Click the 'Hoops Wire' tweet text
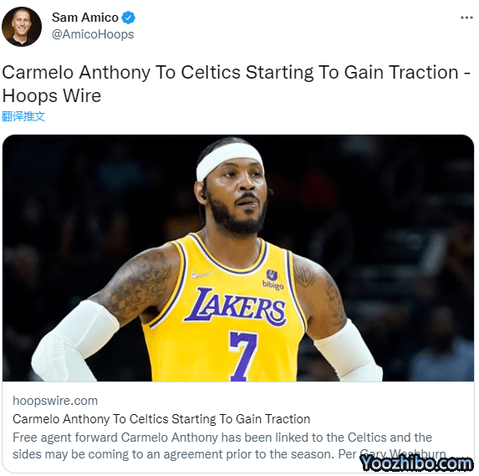The image size is (479, 476). click(x=52, y=95)
